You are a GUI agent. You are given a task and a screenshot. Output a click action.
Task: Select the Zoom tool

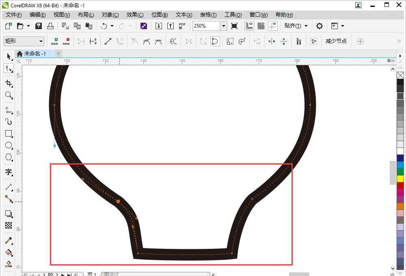[9, 95]
